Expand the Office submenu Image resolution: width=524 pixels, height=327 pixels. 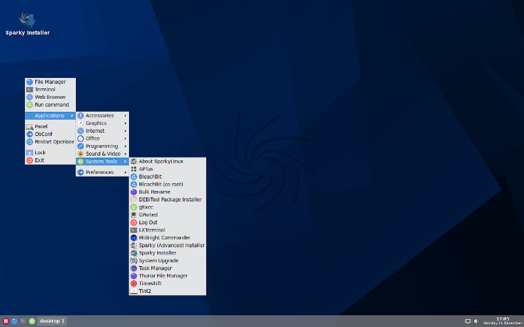[x=102, y=139]
